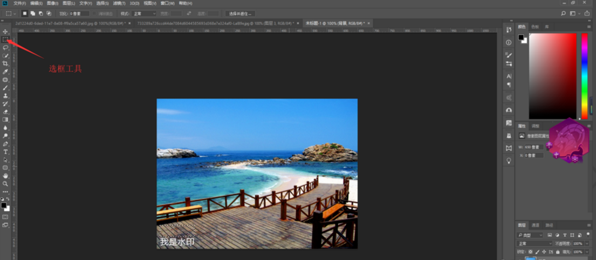The width and height of the screenshot is (596, 260).
Task: Open the layer blend mode 正常 dropdown
Action: coord(534,244)
